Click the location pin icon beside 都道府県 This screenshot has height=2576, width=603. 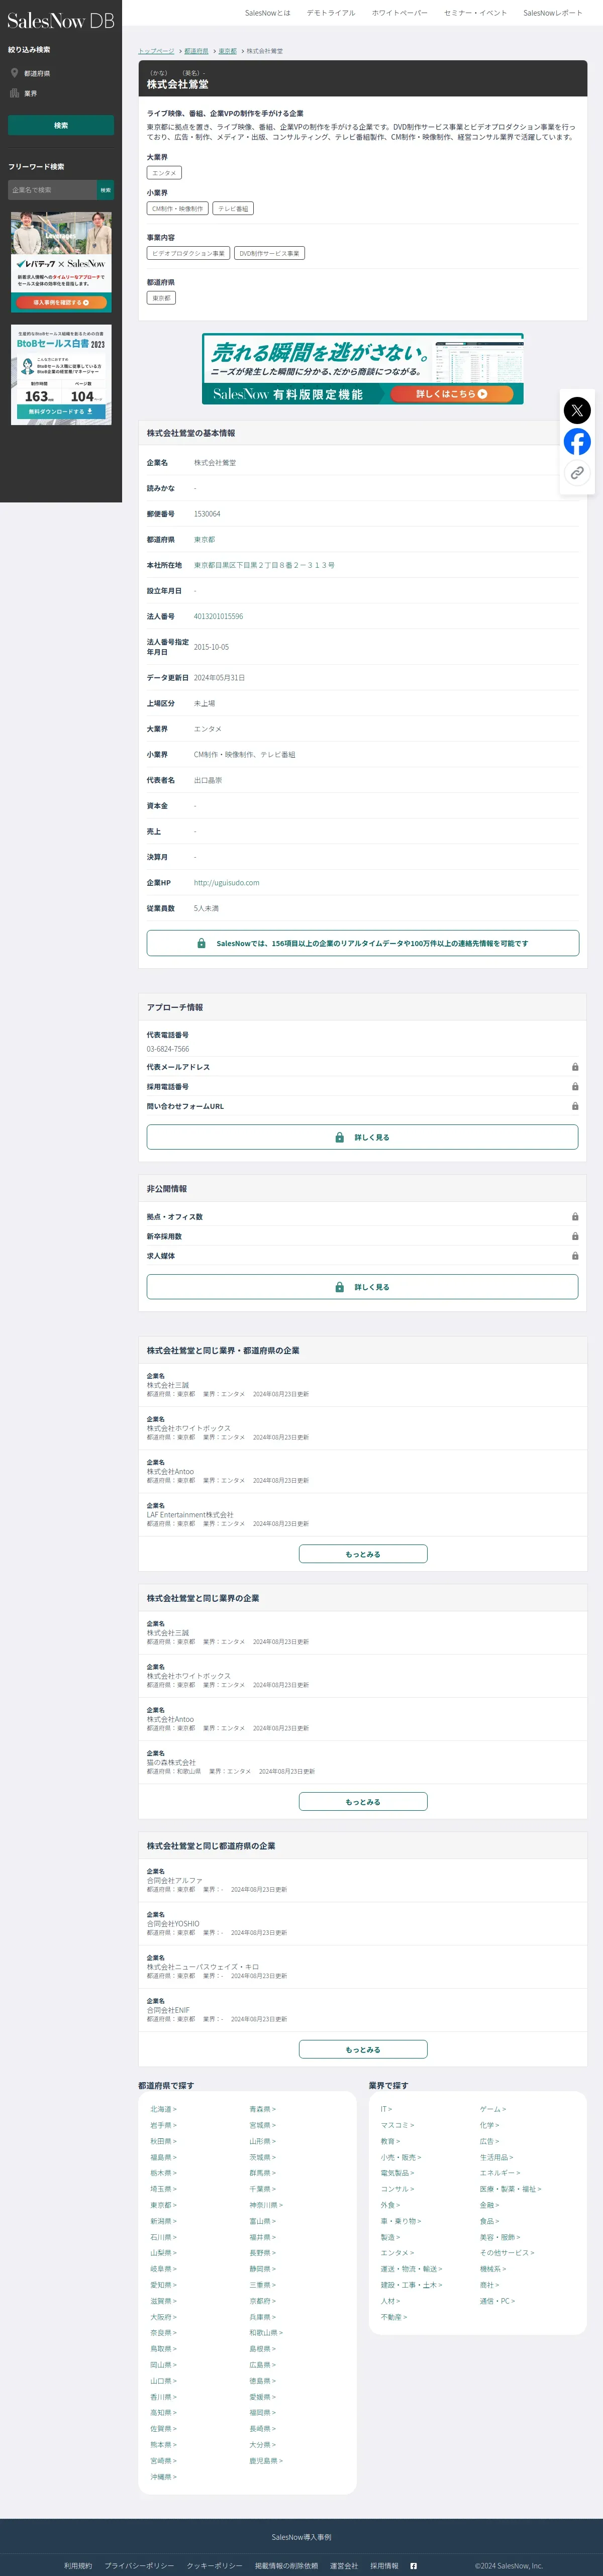coord(14,73)
